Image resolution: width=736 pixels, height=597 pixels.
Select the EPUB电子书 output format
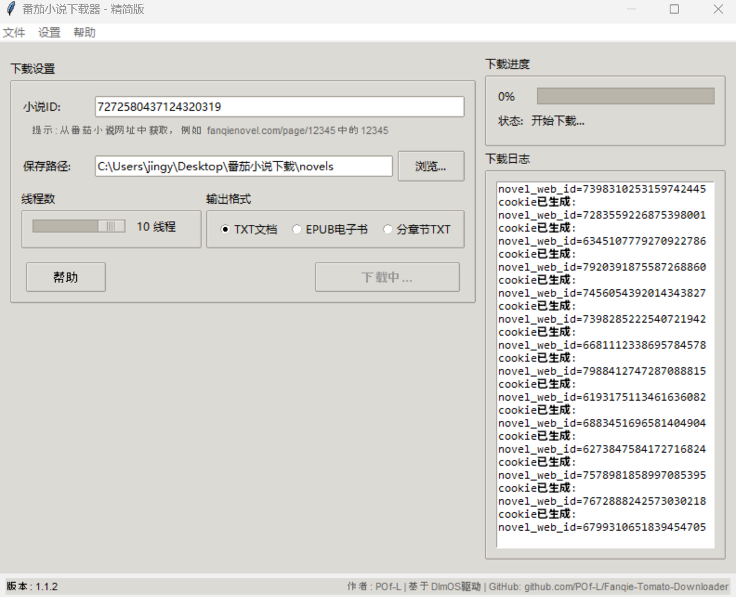click(x=330, y=230)
